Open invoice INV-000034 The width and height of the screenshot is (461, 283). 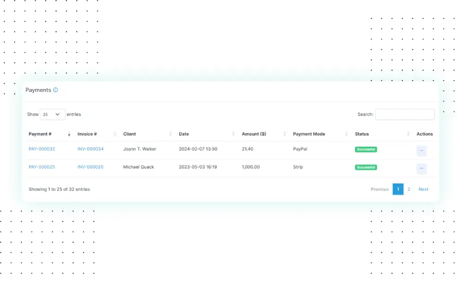click(90, 149)
